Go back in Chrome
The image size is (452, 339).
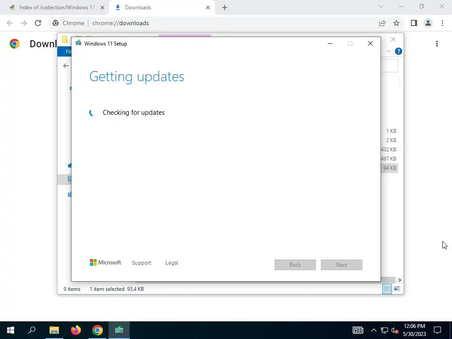pos(10,23)
